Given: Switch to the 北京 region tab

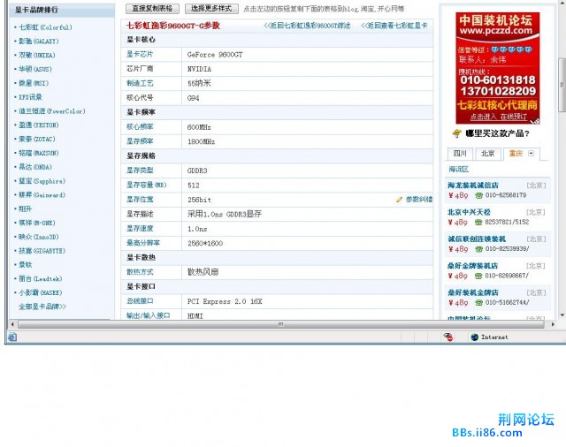Looking at the screenshot, I should click(x=486, y=153).
